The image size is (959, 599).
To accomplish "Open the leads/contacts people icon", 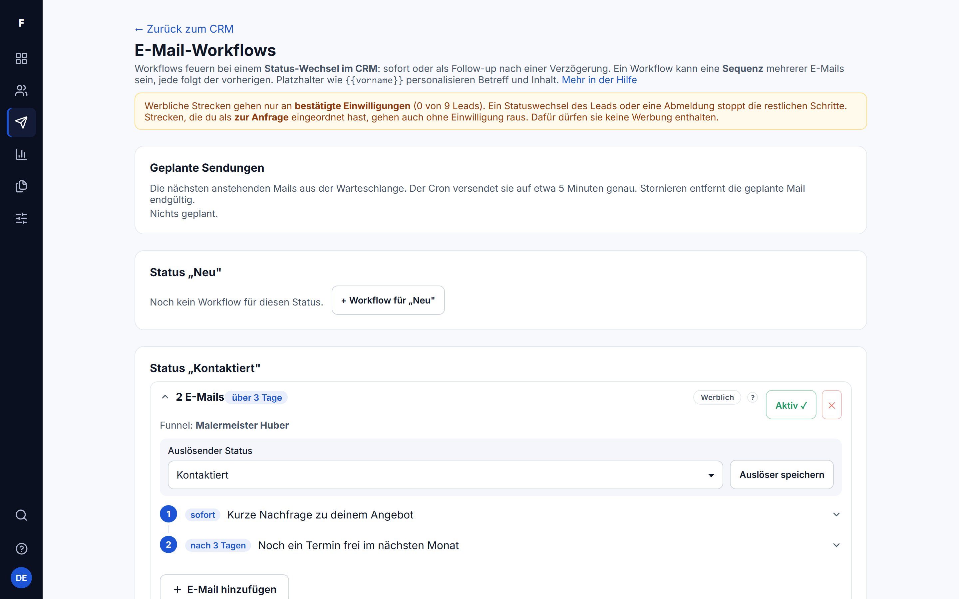I will [x=21, y=91].
